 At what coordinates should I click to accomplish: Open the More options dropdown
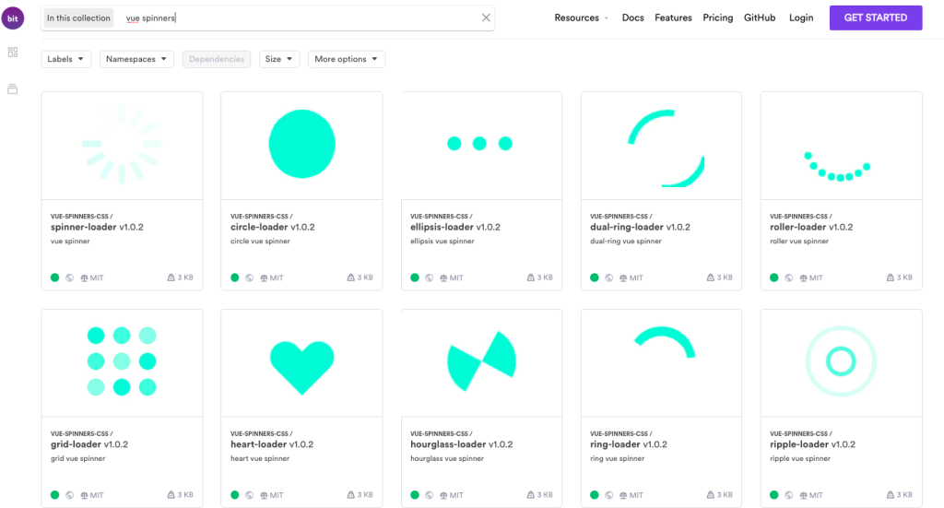[346, 59]
